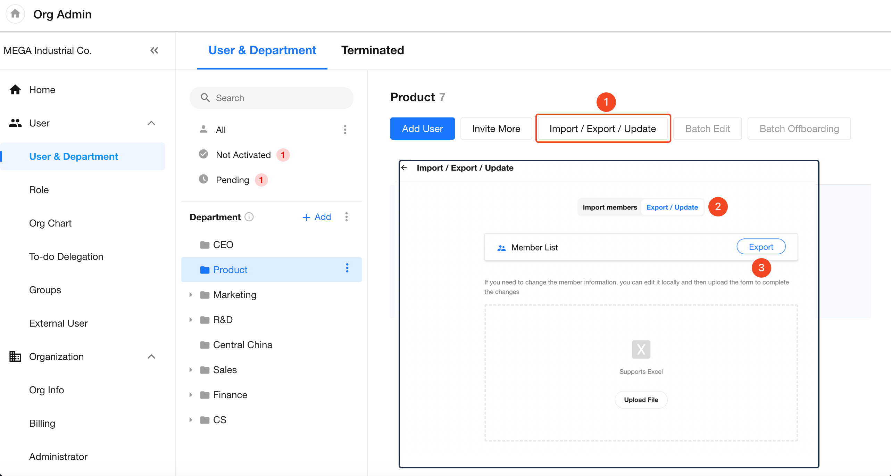
Task: Switch to the Terminated tab
Action: (372, 50)
